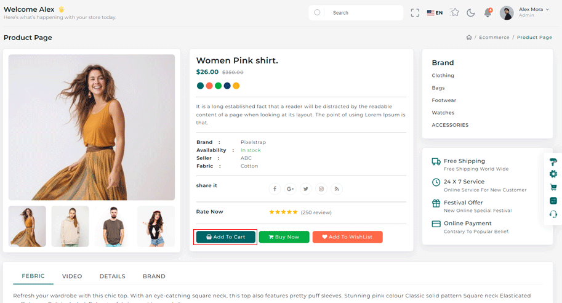Select the man in brown t-shirt thumbnail
This screenshot has height=303, width=562.
click(x=113, y=226)
